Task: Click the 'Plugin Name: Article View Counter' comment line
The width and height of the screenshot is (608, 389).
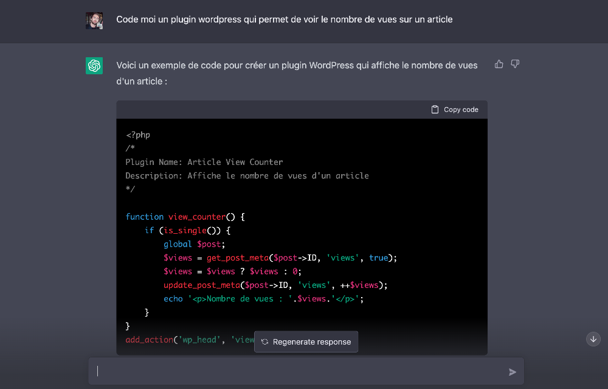Action: point(204,162)
